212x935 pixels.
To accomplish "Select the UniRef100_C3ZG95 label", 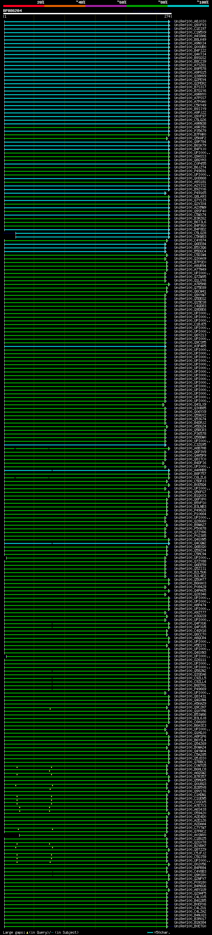I will tap(190, 445).
